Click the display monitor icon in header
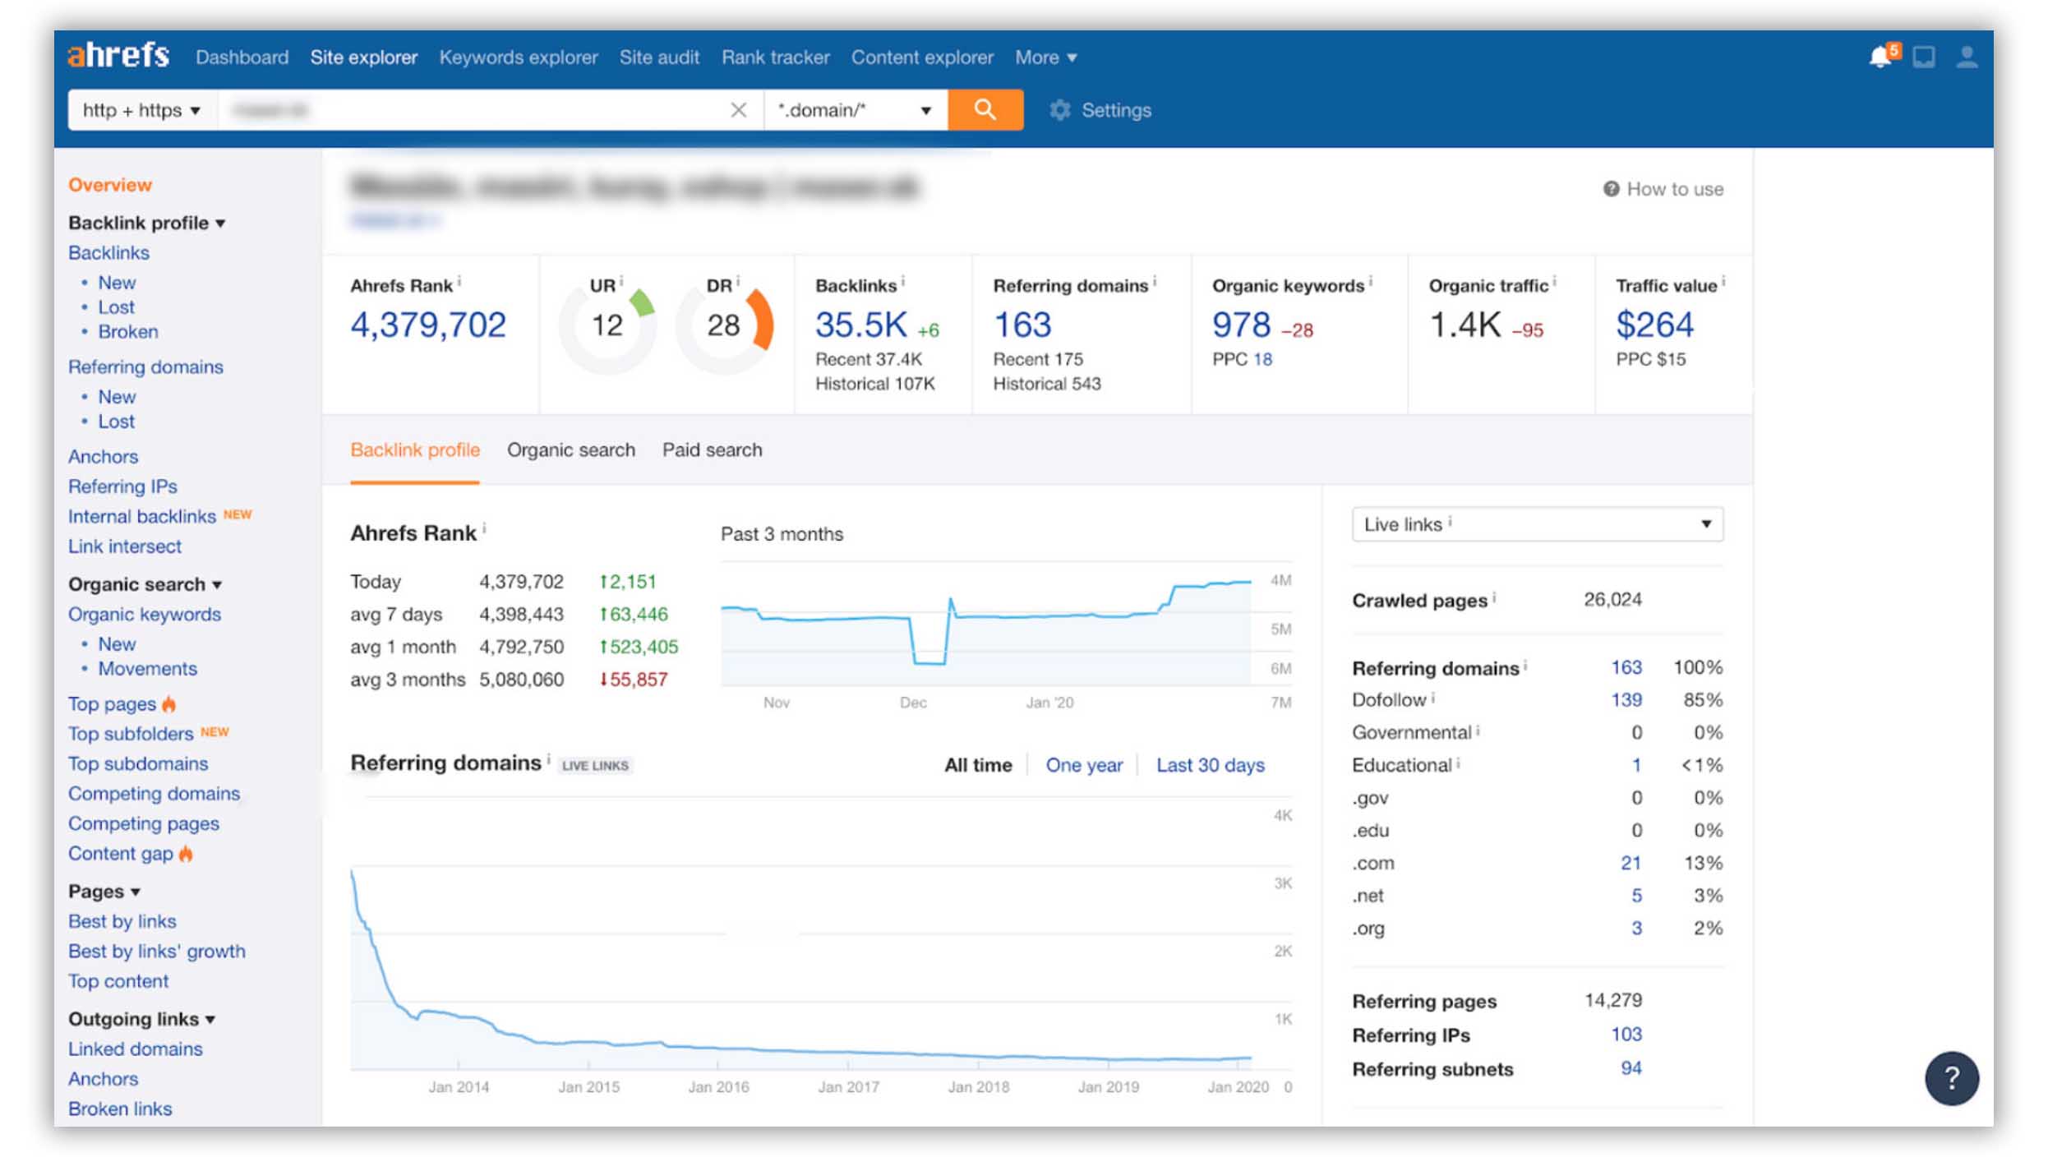Screen dimensions: 2048x1157 pos(1924,57)
